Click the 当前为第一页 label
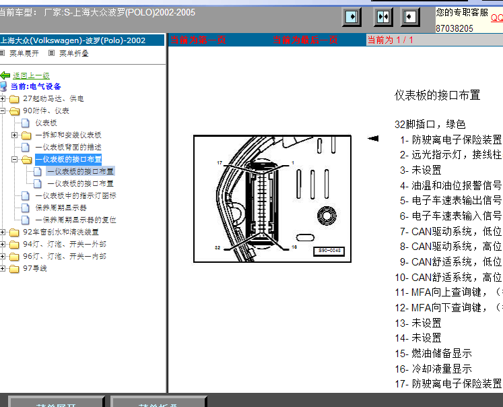The height and width of the screenshot is (407, 503). point(198,40)
